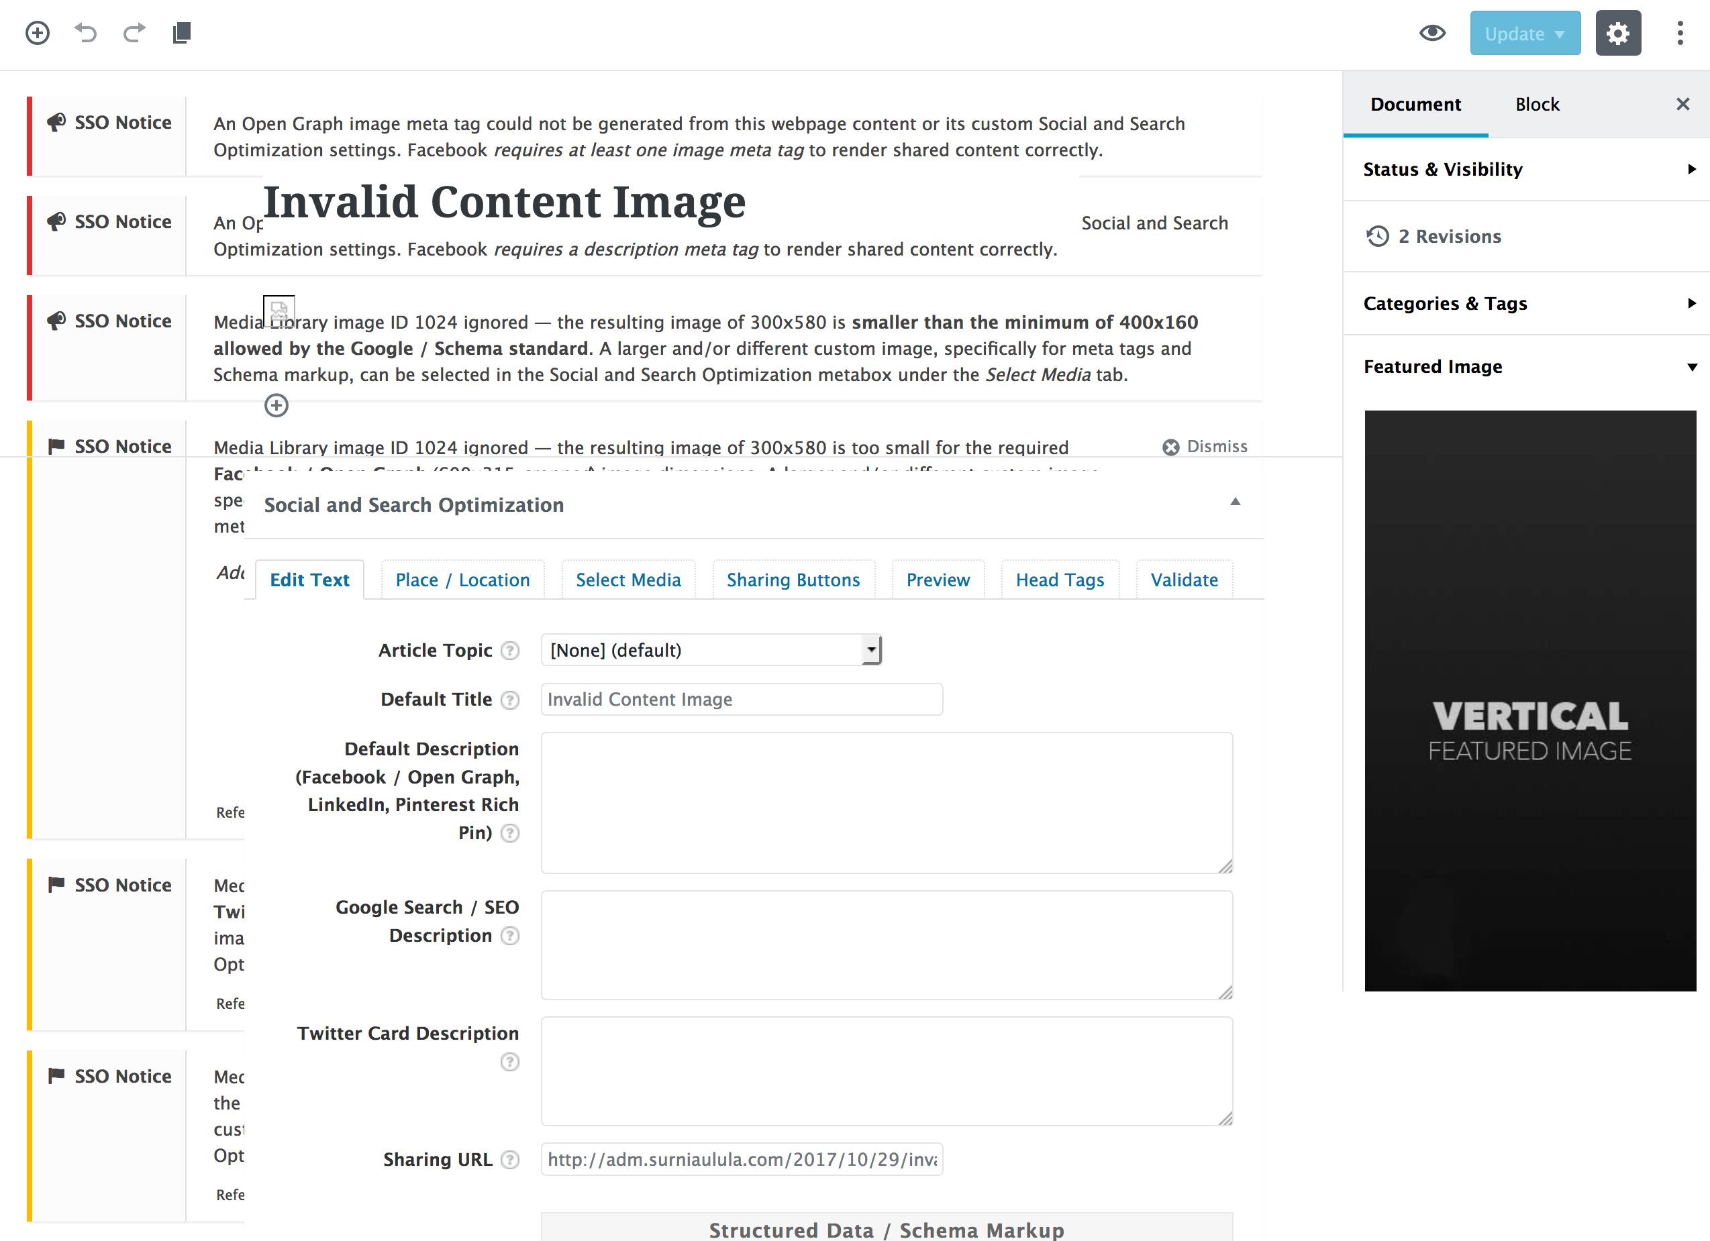Expand the Status & Visibility panel
Image resolution: width=1710 pixels, height=1241 pixels.
coord(1526,169)
